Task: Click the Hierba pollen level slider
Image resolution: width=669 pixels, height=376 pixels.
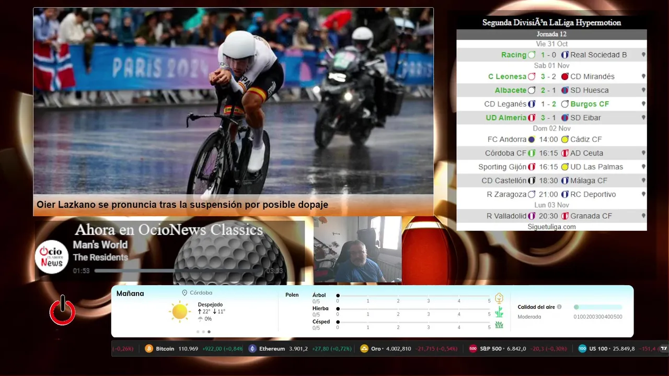Action: tap(413, 309)
